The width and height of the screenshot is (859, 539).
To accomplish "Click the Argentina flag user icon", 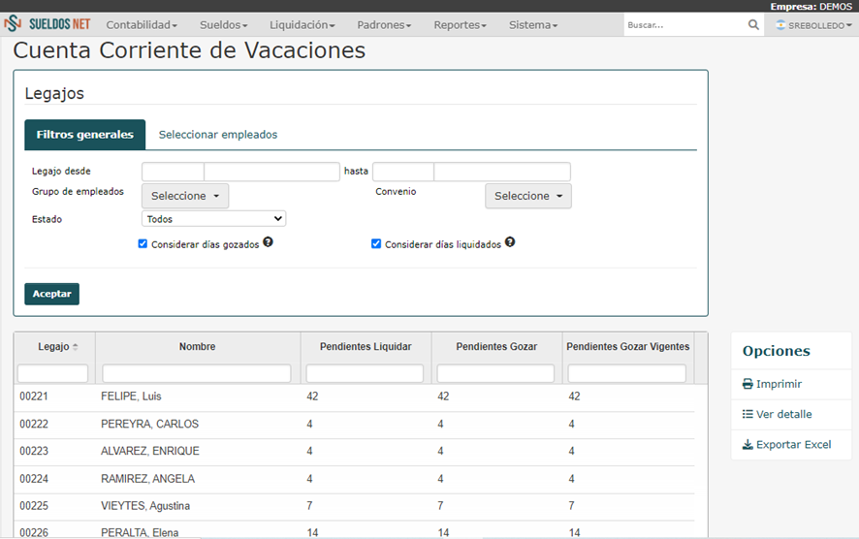I will (x=780, y=24).
